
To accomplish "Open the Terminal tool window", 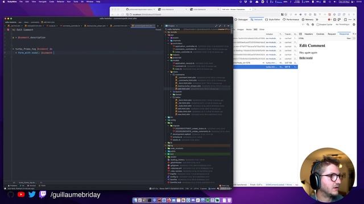I will pyautogui.click(x=32, y=186).
